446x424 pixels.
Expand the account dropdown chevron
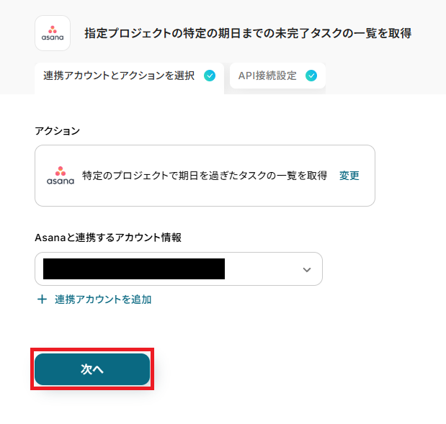pos(307,269)
